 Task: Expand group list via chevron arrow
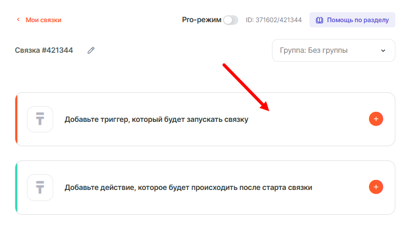click(x=383, y=51)
